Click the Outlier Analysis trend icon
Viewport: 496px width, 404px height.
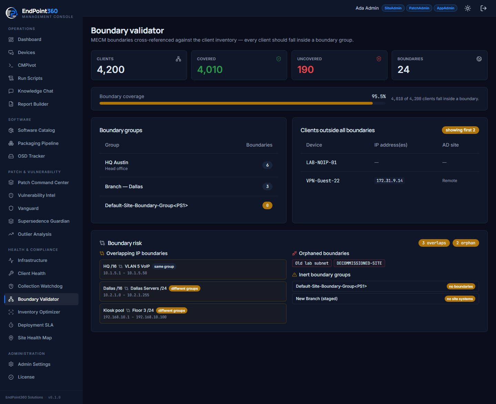point(11,234)
